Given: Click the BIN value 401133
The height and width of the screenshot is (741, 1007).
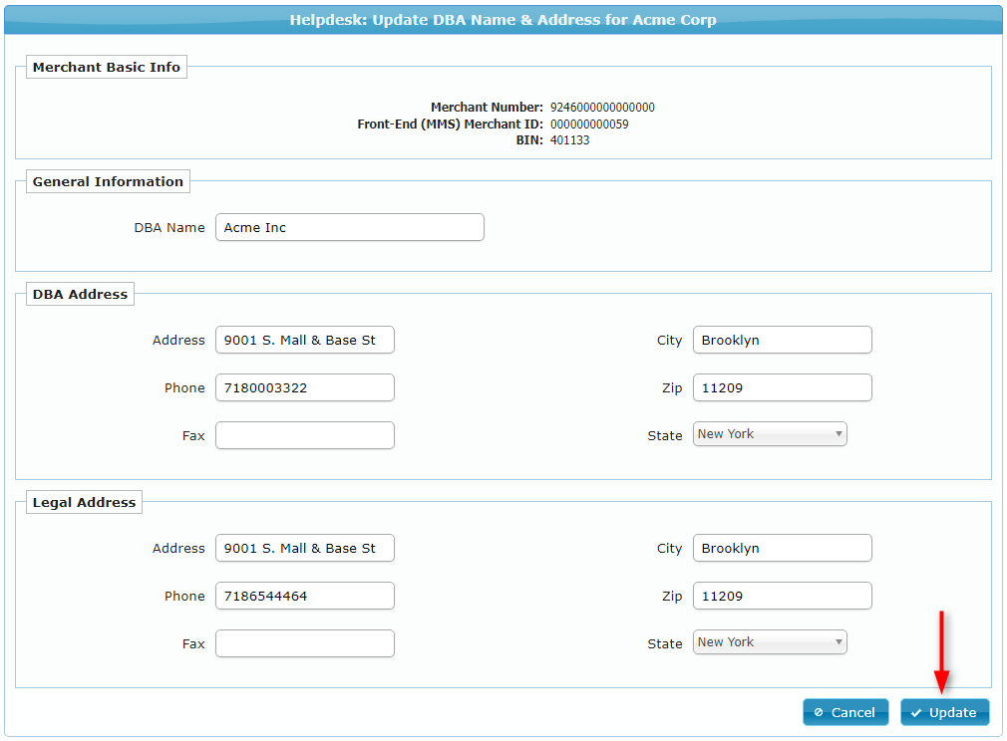Looking at the screenshot, I should click(569, 140).
